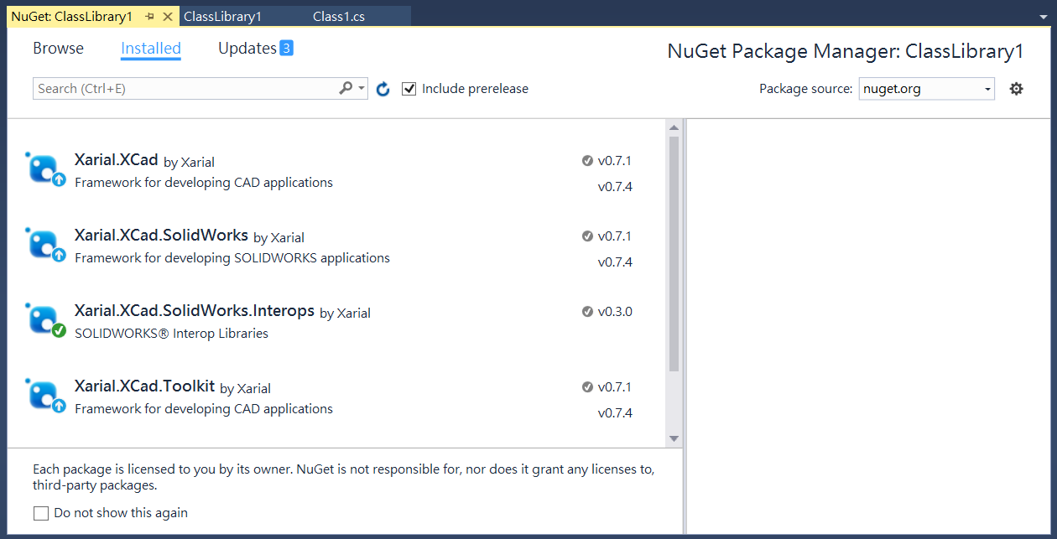1057x539 pixels.
Task: Check Do not show this again
Action: 41,513
